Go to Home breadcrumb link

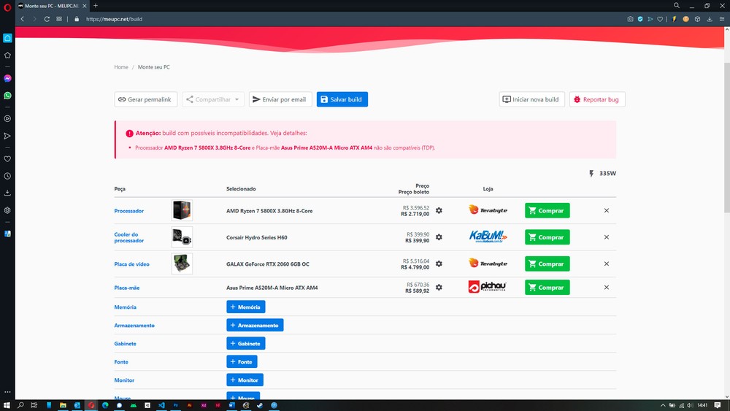[x=121, y=67]
